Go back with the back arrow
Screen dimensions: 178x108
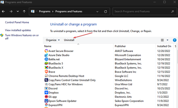3,12
